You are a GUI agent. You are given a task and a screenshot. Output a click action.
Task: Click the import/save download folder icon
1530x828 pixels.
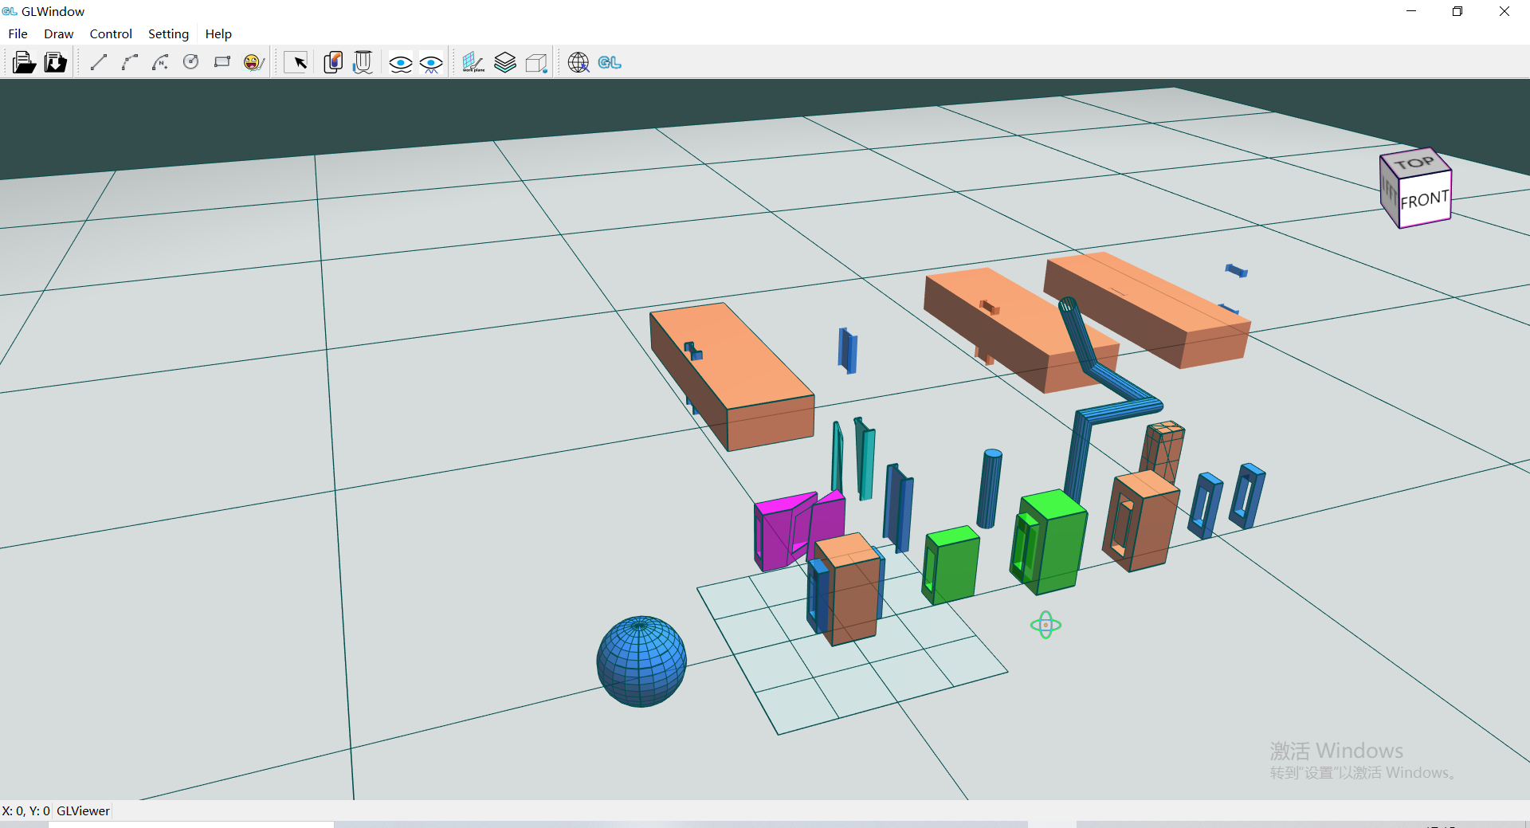[55, 62]
